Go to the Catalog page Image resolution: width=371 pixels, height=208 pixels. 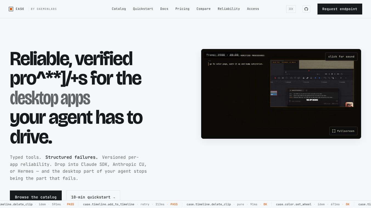(x=119, y=9)
